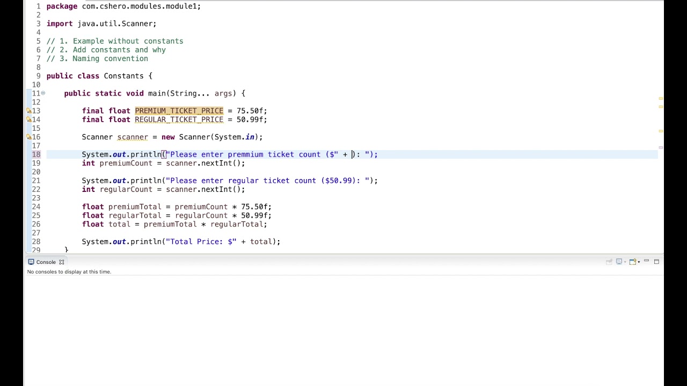Click the Display Selected Console icon
687x386 pixels.
(619, 262)
